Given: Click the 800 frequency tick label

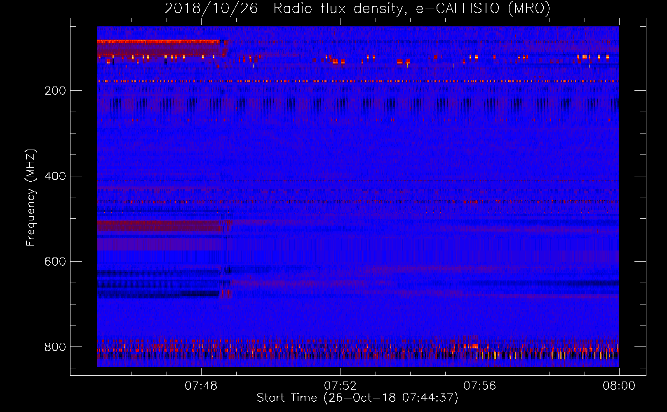Looking at the screenshot, I should (55, 347).
